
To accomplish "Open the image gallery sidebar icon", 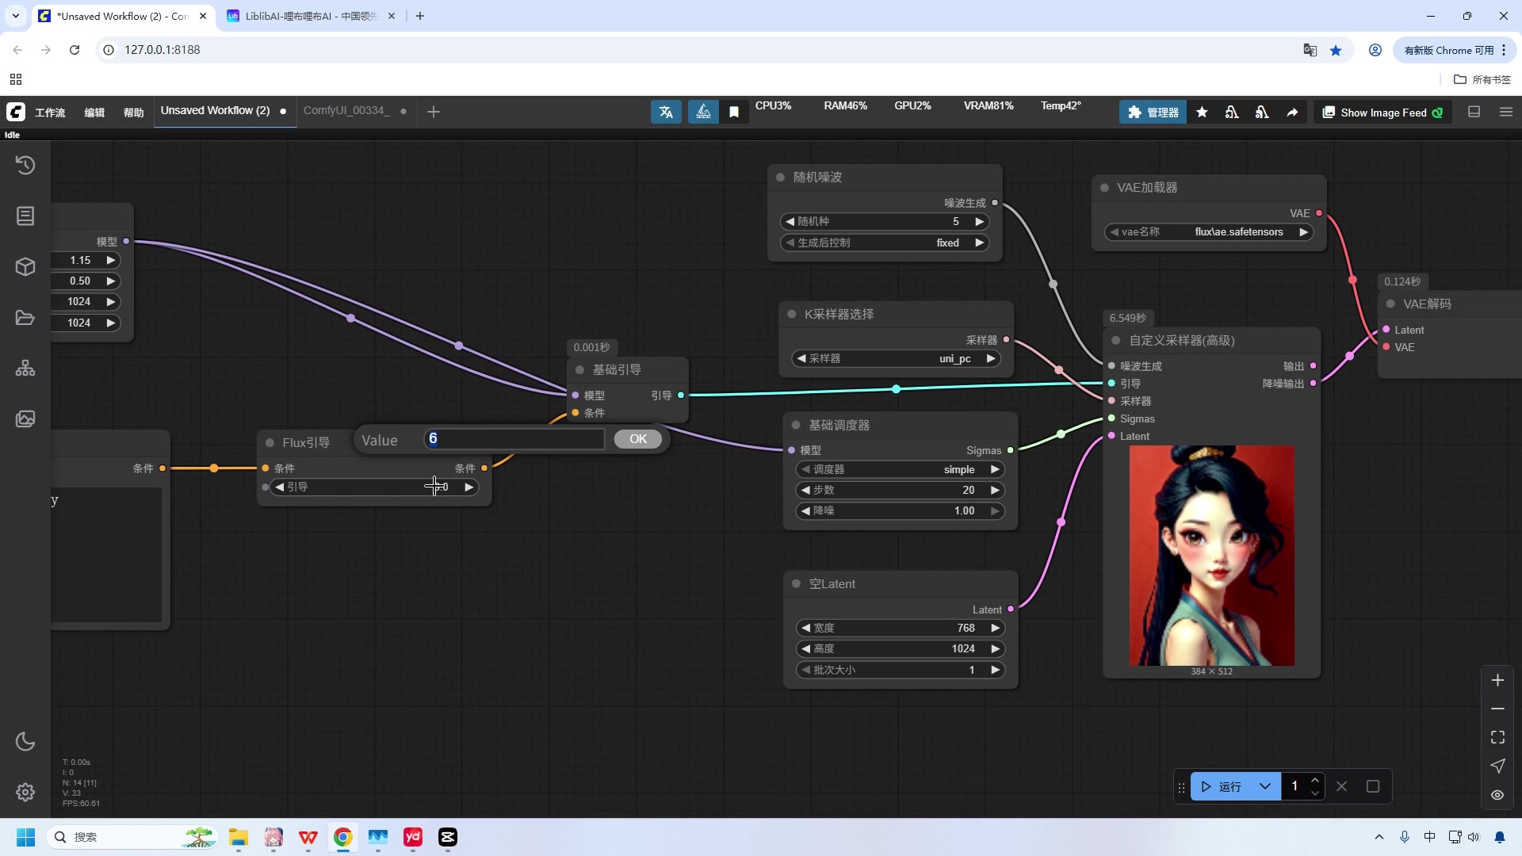I will coord(25,418).
